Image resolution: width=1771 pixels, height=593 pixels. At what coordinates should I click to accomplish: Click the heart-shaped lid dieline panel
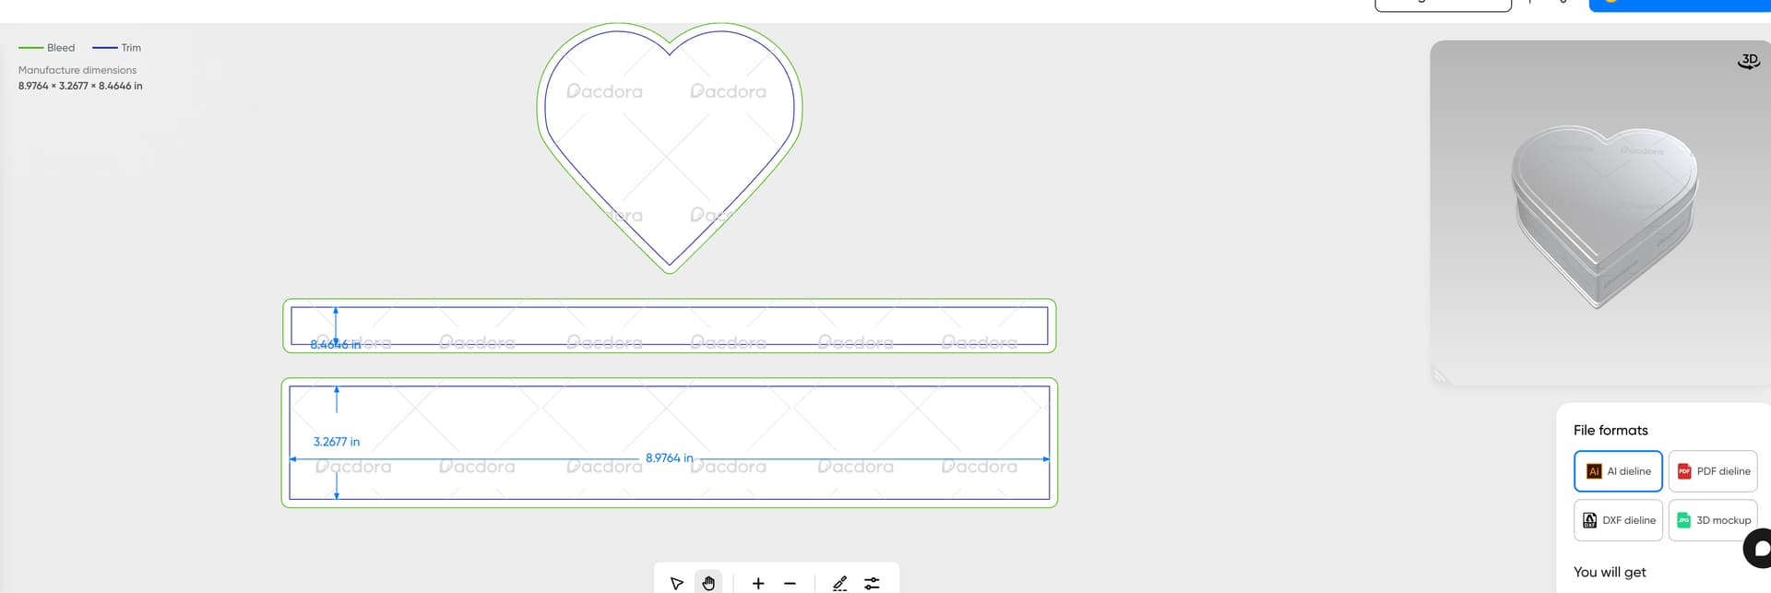tap(669, 138)
